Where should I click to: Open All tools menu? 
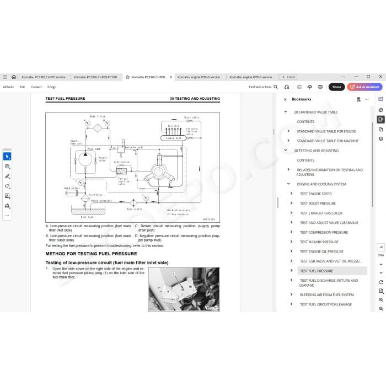(8, 87)
